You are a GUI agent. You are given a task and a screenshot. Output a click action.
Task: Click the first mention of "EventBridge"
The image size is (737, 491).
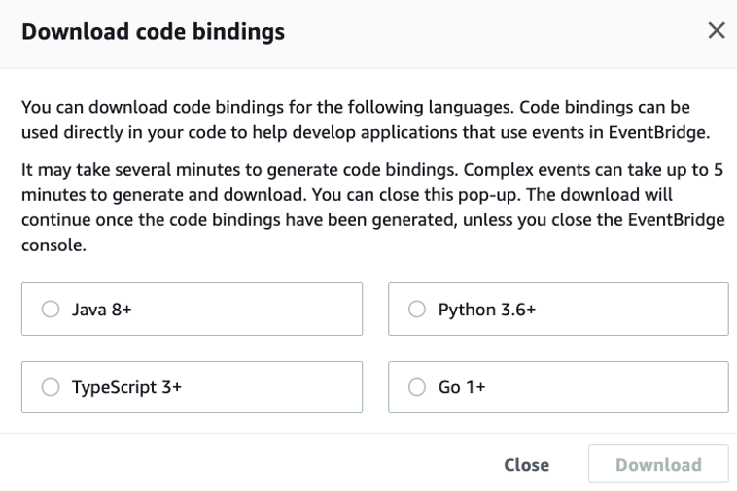click(666, 128)
